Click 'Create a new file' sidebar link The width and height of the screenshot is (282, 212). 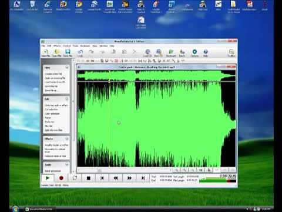click(53, 74)
